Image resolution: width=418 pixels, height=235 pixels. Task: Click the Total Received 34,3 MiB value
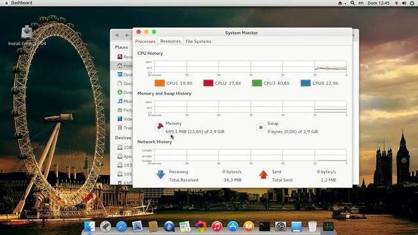coord(233,180)
